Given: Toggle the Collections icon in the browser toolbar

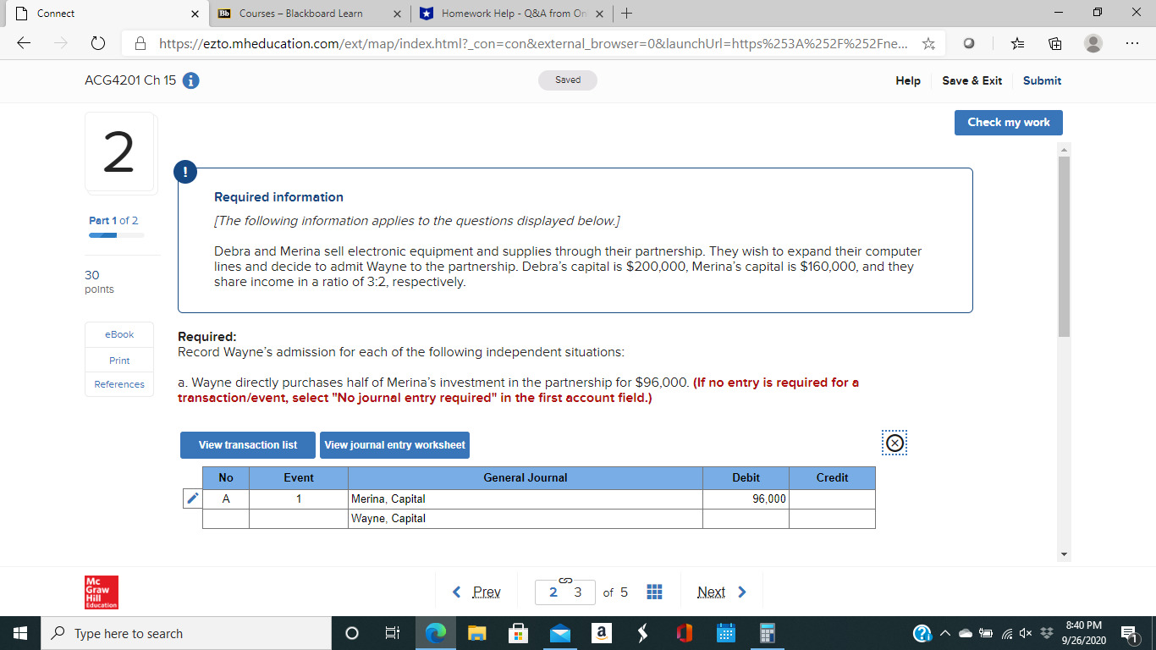Looking at the screenshot, I should (1054, 43).
